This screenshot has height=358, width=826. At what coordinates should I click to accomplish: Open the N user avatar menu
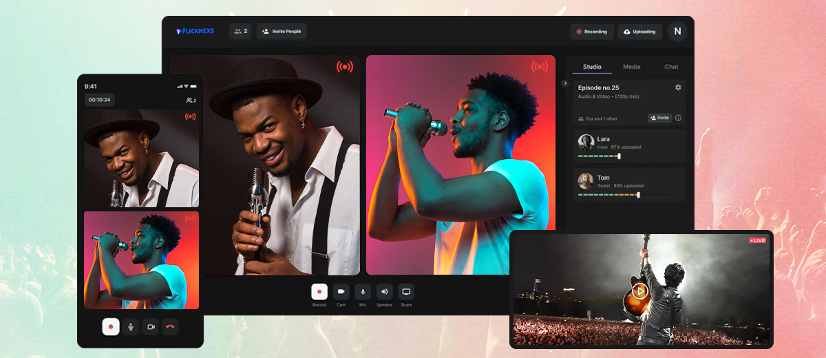click(677, 31)
